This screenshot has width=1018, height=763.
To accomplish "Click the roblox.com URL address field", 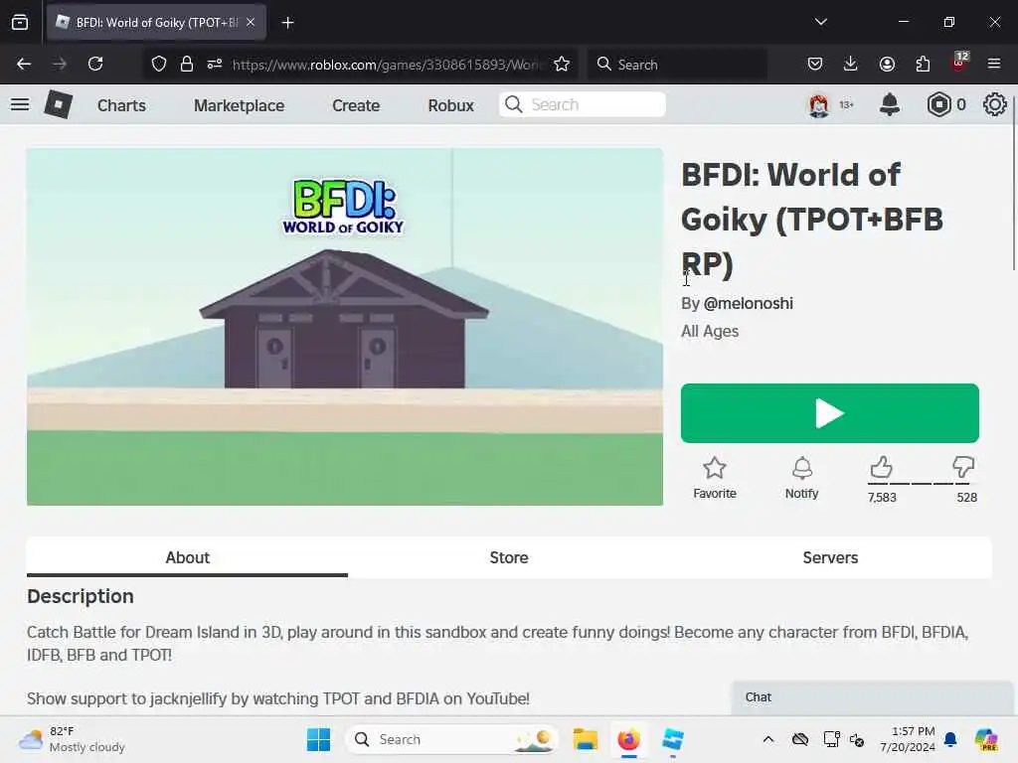I will click(x=387, y=65).
